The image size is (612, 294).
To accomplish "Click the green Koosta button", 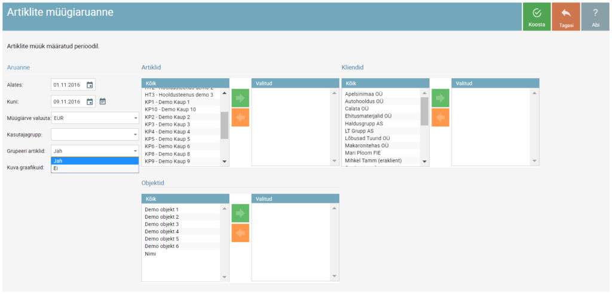I will pyautogui.click(x=537, y=17).
